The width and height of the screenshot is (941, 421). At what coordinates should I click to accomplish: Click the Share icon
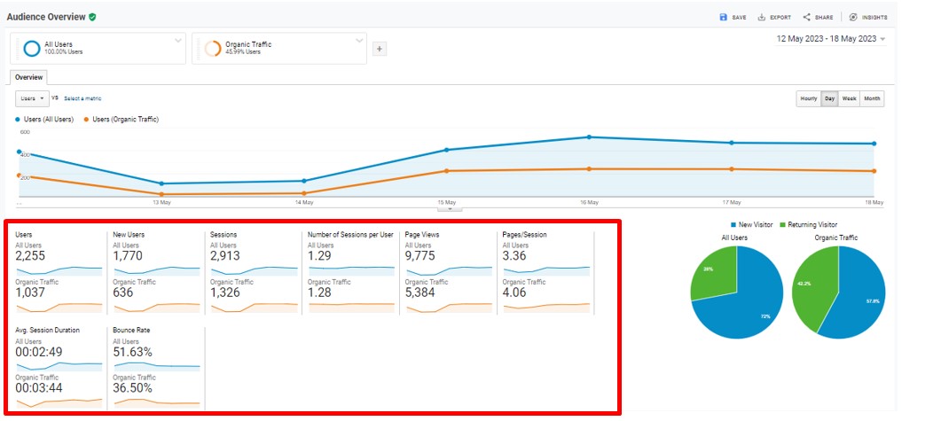(806, 18)
